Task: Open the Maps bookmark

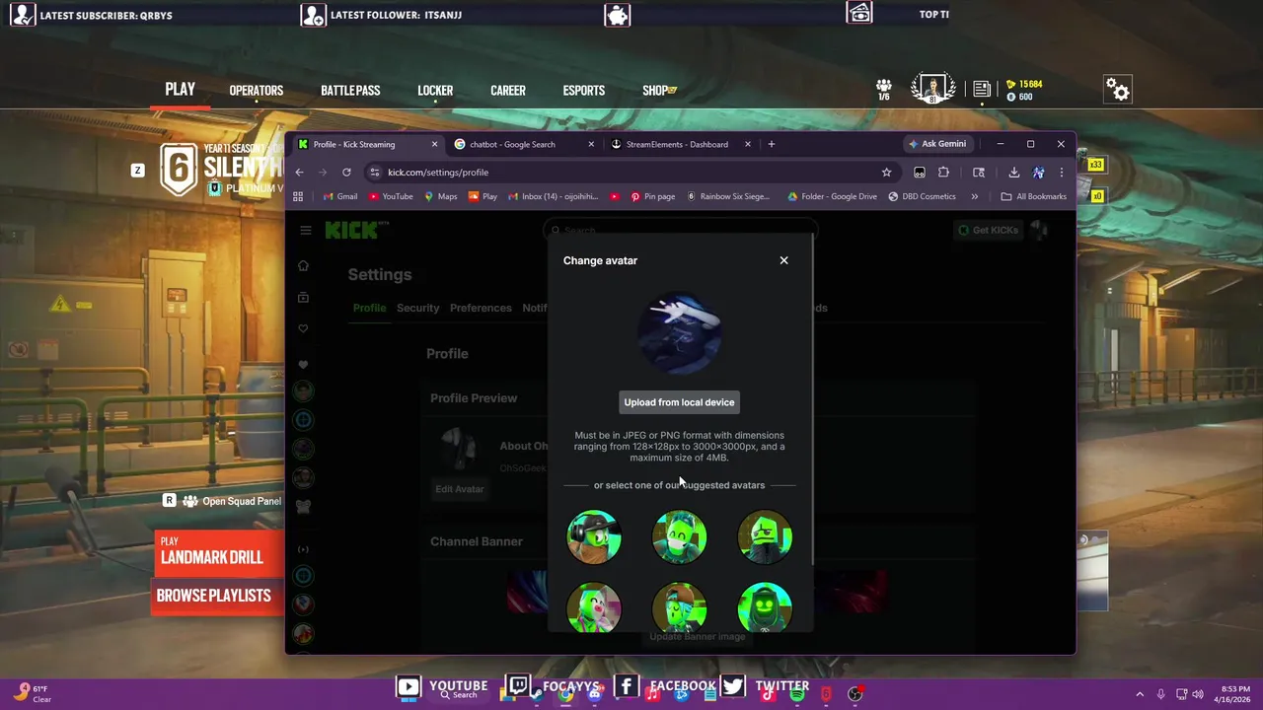Action: 441,196
